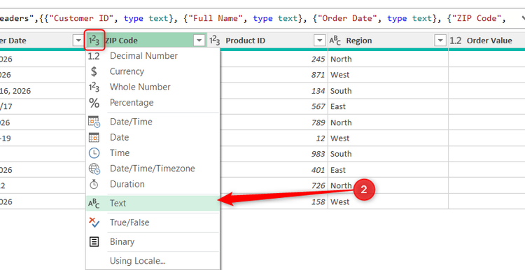Select Product ID cell 401
The image size is (525, 270).
[274, 170]
